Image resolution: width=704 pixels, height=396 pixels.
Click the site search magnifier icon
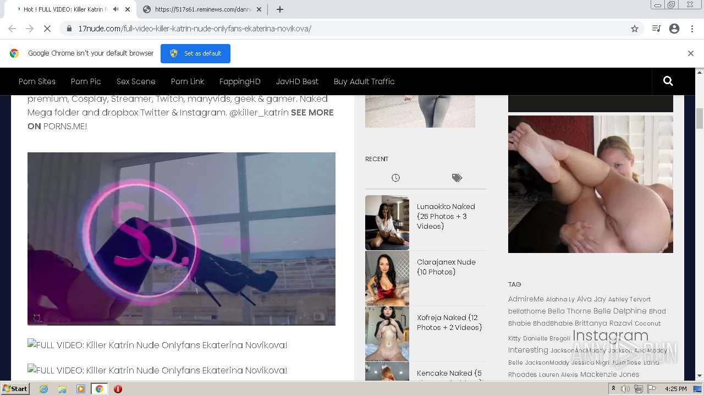point(668,81)
